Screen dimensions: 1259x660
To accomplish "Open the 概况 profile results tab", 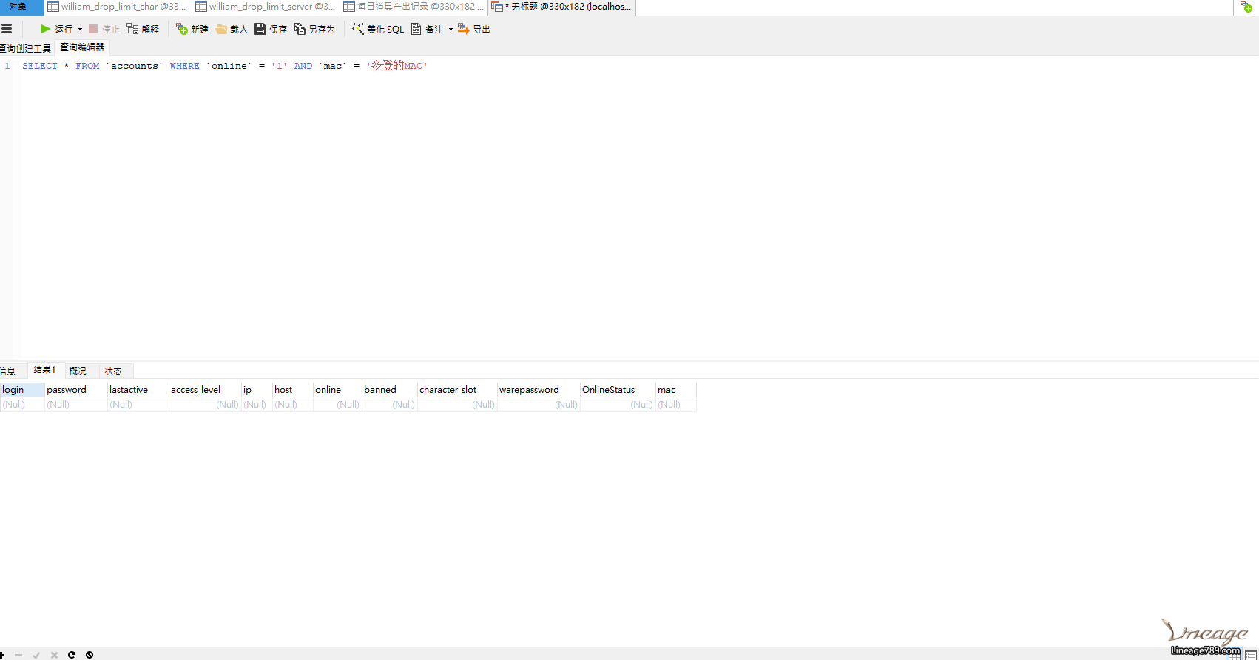I will (78, 371).
